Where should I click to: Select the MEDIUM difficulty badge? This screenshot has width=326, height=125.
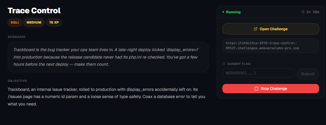tap(34, 23)
